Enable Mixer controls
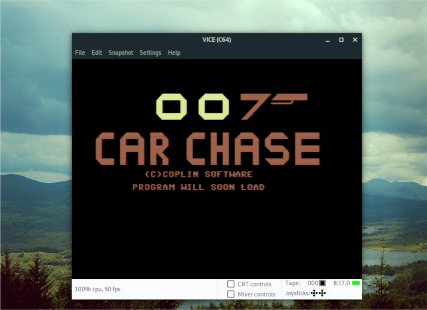The width and height of the screenshot is (427, 310). tap(231, 294)
